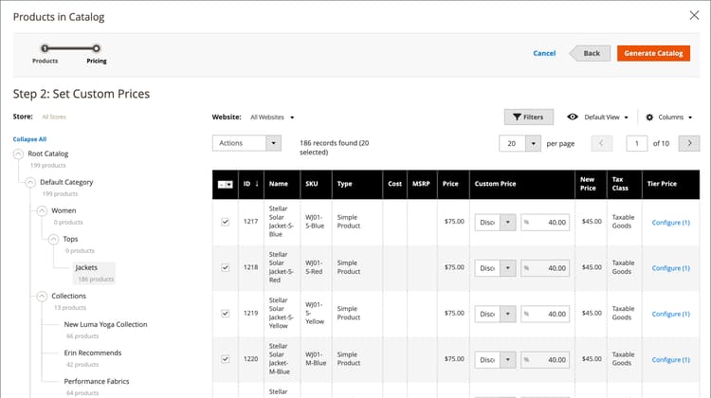
Task: Click the per page value field showing 20
Action: (x=512, y=143)
